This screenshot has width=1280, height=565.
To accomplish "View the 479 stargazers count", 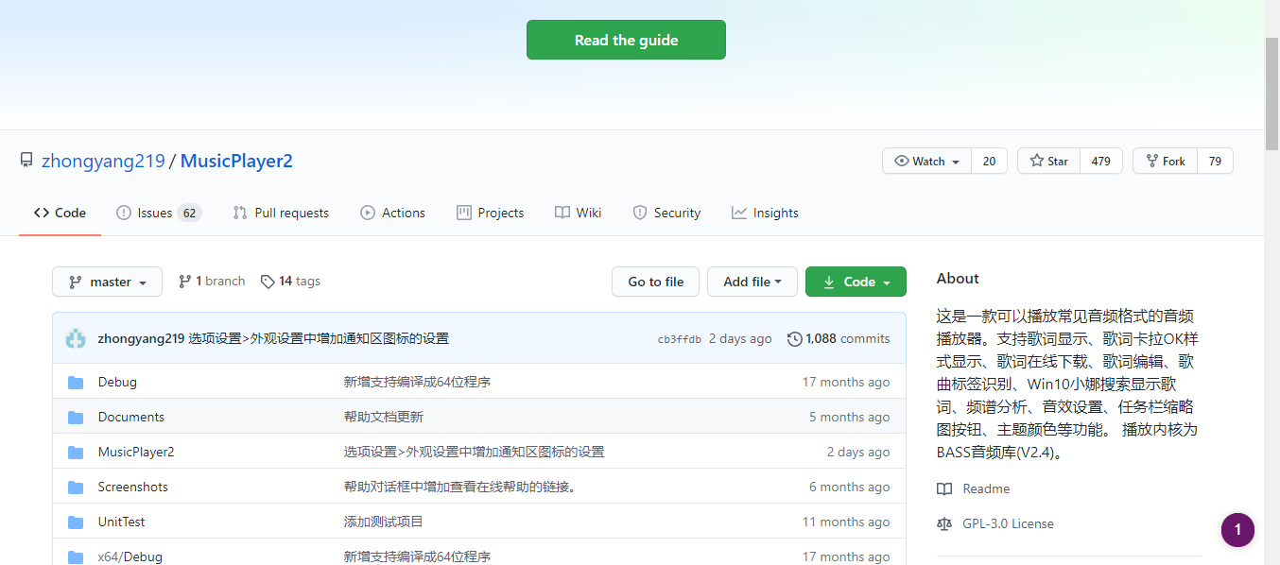I will point(1100,161).
